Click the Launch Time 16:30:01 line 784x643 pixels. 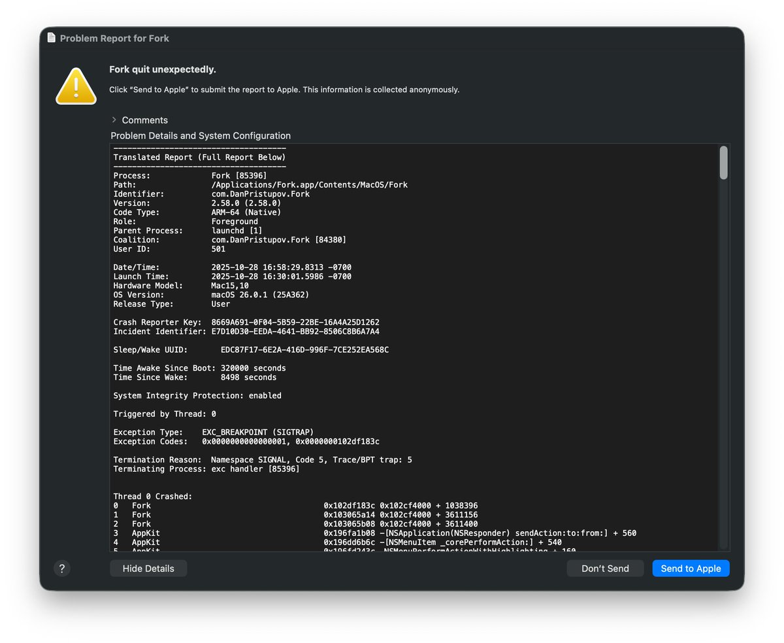[233, 276]
